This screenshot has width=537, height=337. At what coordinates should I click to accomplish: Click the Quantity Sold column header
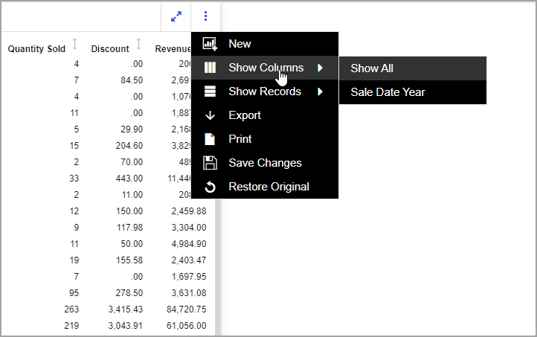point(36,49)
